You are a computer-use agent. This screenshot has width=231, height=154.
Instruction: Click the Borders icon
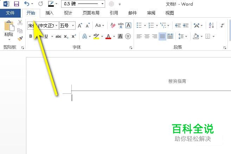(207, 36)
